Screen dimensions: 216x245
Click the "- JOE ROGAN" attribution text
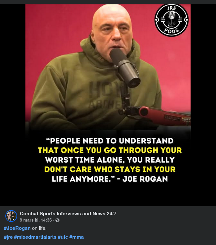pos(143,179)
